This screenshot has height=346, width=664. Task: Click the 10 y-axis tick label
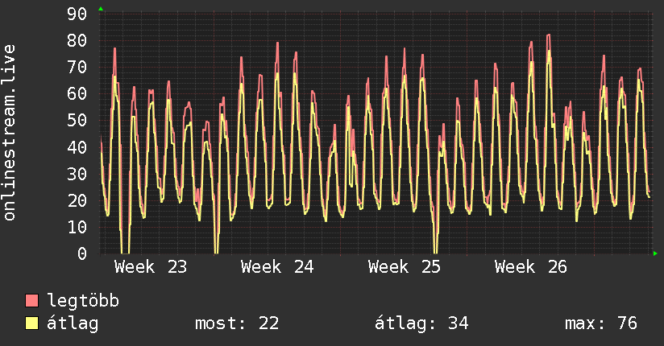pos(77,227)
